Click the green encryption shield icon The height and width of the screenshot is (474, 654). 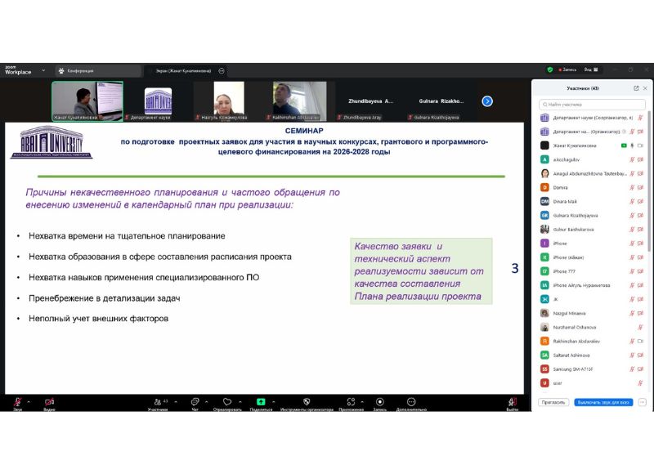tap(550, 70)
